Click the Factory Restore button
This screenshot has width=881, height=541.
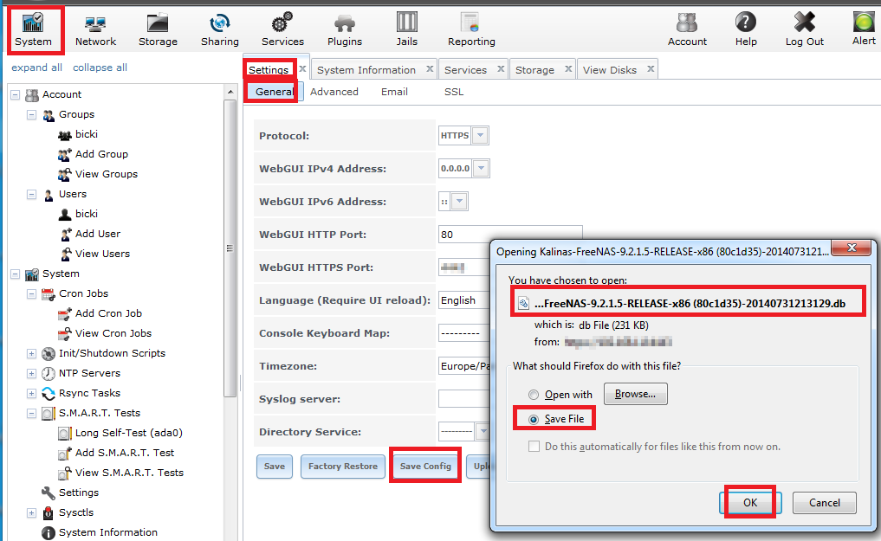[343, 467]
